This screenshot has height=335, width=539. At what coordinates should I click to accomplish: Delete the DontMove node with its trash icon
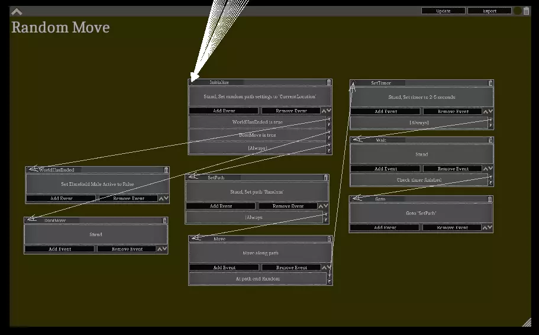165,220
